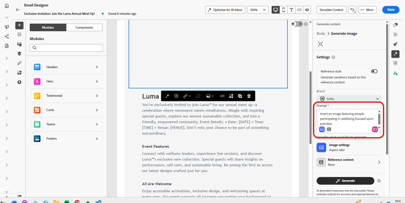Open the fragments blocks icon in the designer rail

[19, 73]
